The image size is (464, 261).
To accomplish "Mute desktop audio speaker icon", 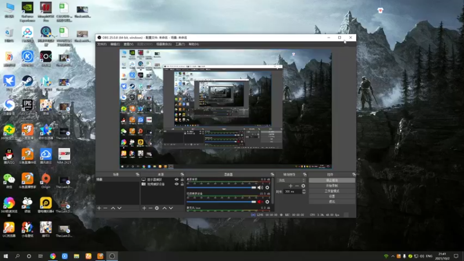I will (x=260, y=187).
